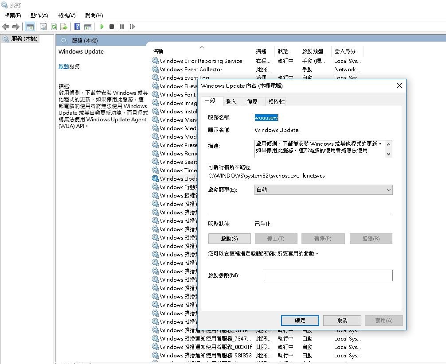This screenshot has height=364, width=446.
Task: Click gear icon of Windows Search row
Action: [155, 162]
